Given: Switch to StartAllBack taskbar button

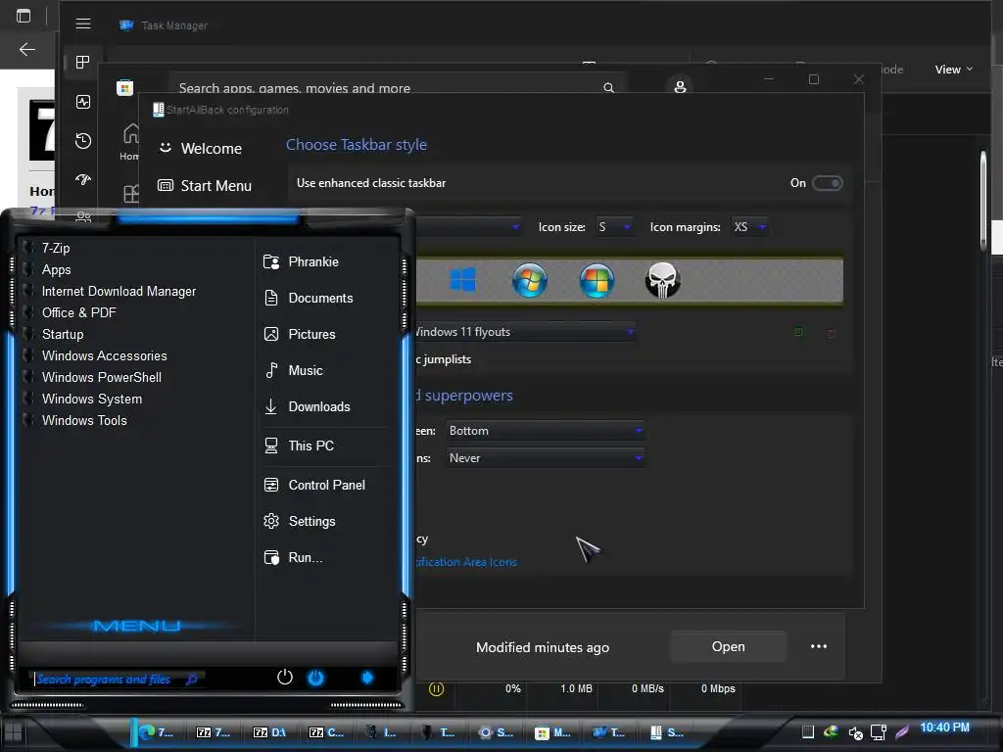Looking at the screenshot, I should pos(666,732).
